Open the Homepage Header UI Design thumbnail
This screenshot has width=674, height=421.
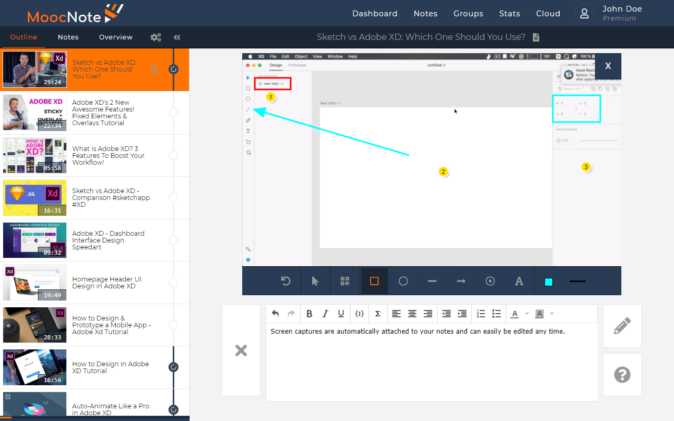tap(35, 283)
